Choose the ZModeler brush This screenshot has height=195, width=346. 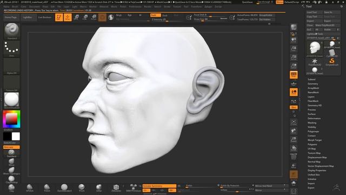[x=116, y=188]
